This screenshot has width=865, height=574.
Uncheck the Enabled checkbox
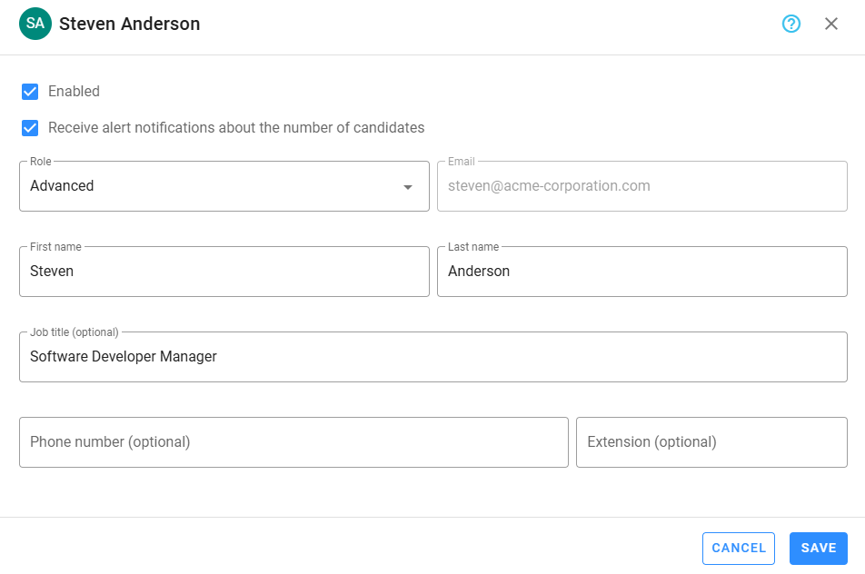[x=30, y=92]
